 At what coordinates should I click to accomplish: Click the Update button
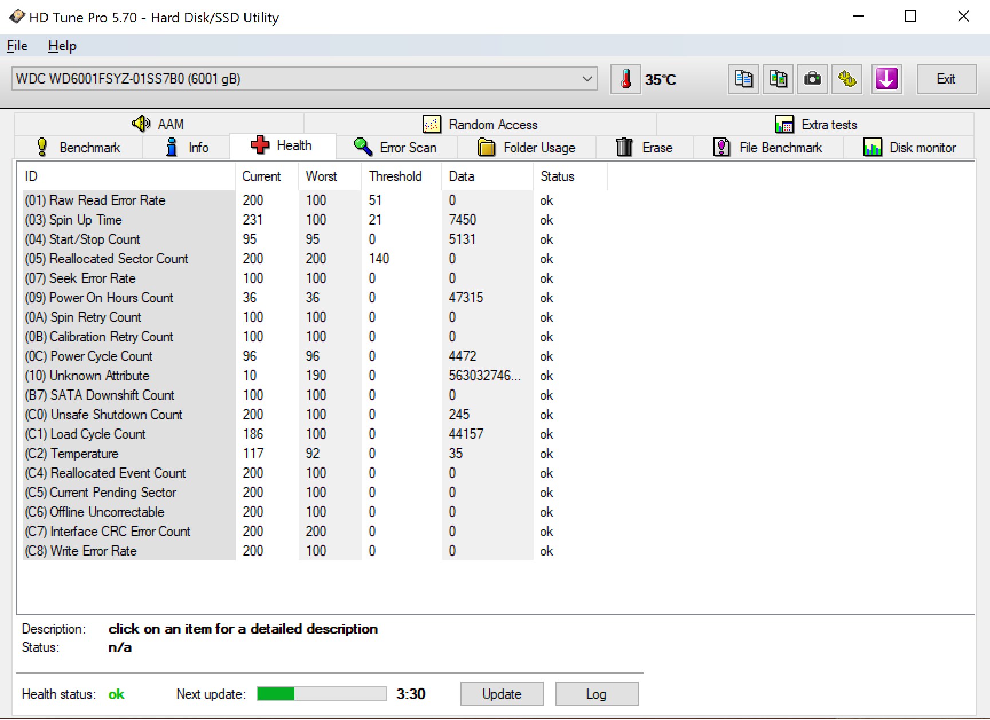(x=502, y=694)
